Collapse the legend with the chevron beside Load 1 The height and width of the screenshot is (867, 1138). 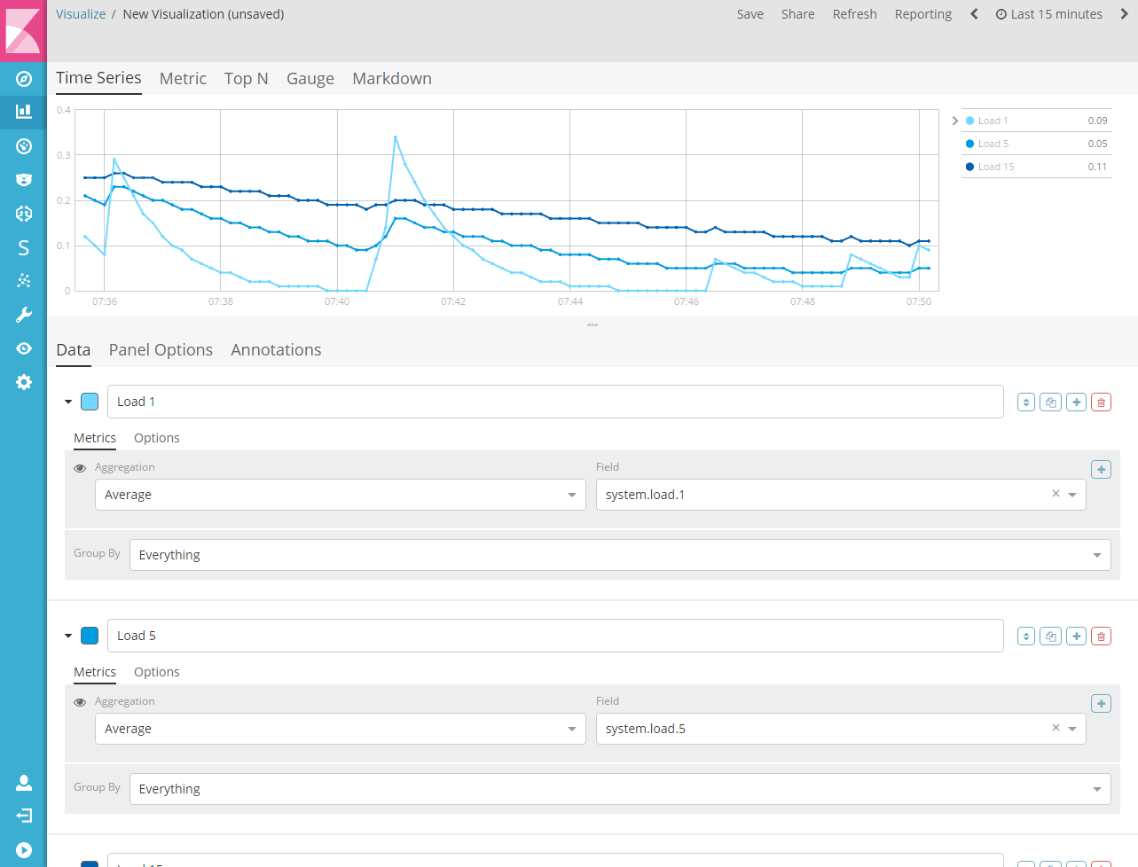pos(954,120)
